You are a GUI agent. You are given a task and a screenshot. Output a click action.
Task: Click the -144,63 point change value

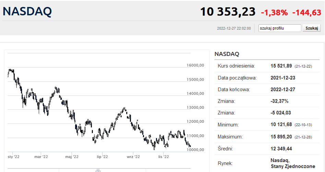(x=307, y=13)
